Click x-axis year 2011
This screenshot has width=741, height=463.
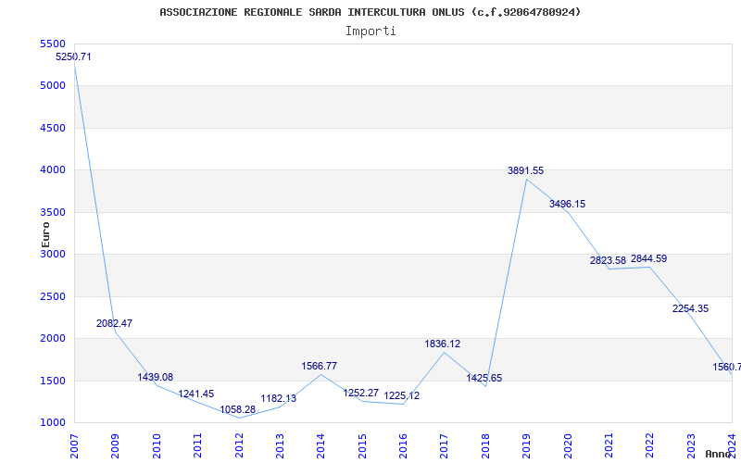[197, 445]
